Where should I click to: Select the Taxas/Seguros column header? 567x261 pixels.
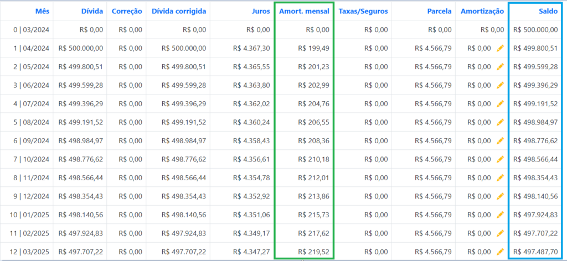pyautogui.click(x=363, y=11)
